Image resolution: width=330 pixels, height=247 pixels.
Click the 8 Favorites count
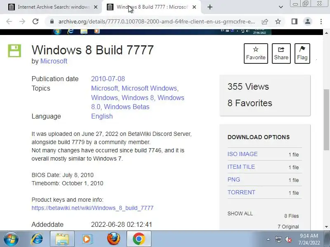[250, 103]
